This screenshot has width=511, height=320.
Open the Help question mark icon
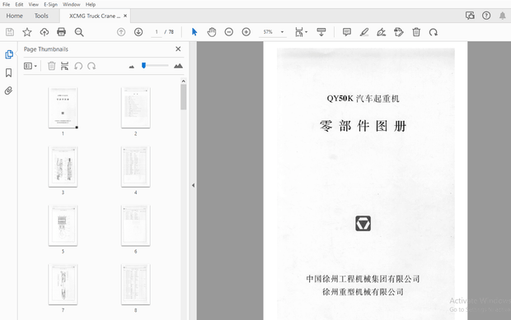[486, 16]
